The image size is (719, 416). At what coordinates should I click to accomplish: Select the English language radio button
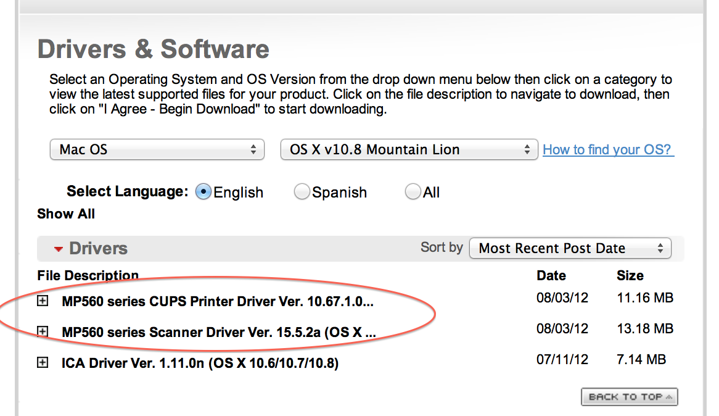203,192
